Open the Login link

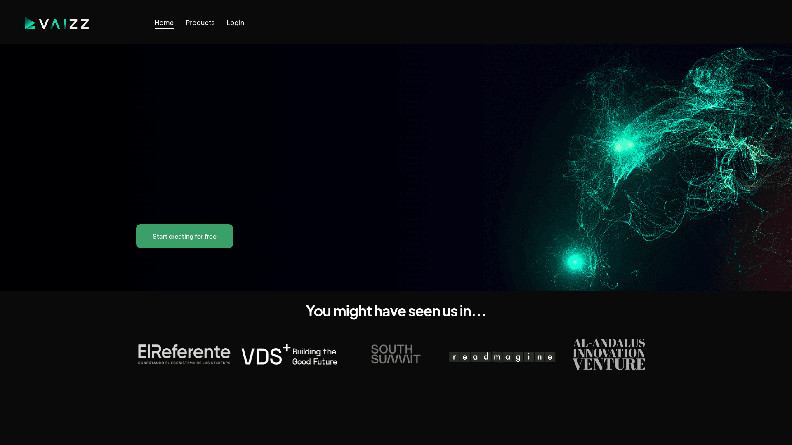[235, 23]
